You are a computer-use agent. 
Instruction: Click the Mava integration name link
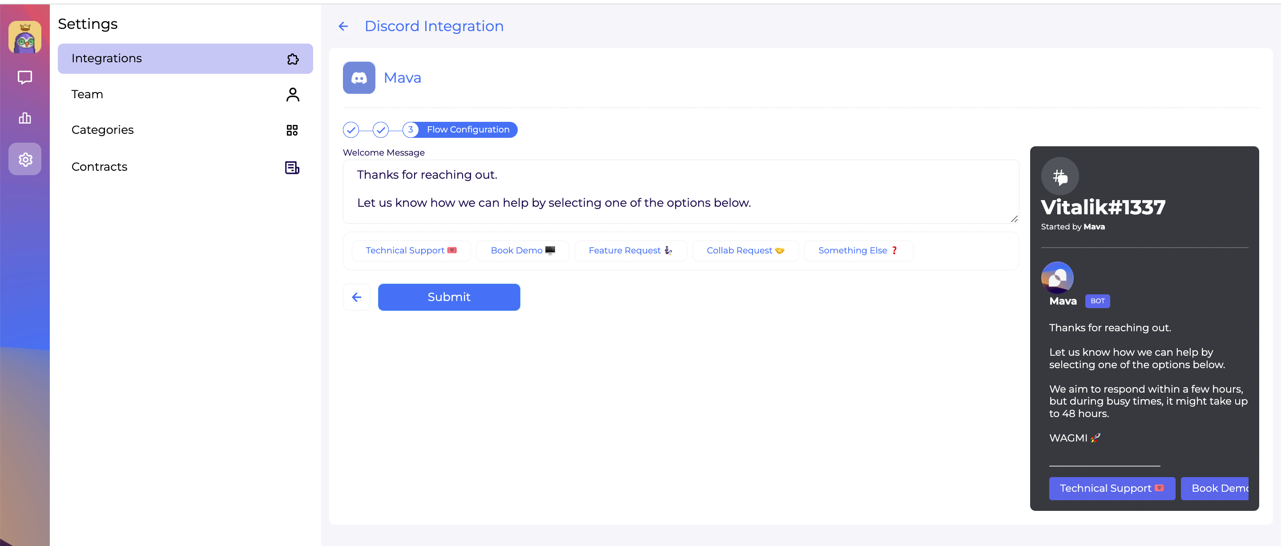point(402,77)
